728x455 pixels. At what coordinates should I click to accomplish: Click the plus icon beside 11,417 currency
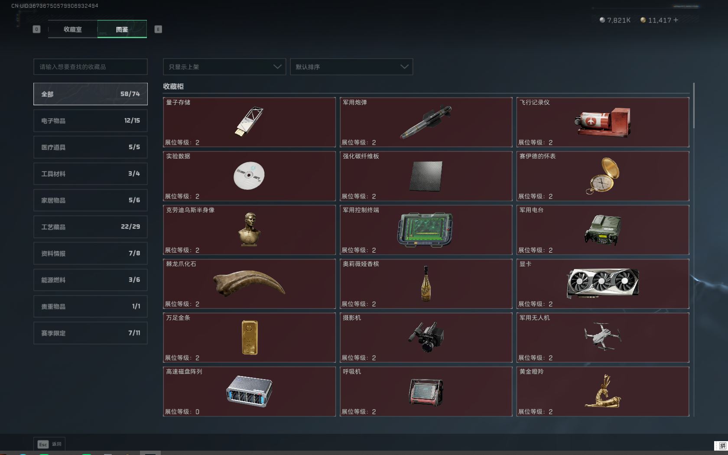676,20
